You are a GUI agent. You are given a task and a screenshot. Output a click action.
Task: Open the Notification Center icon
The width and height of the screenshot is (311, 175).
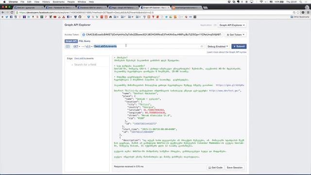(306, 2)
